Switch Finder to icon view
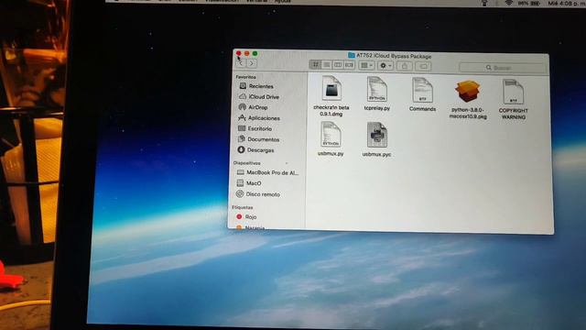The height and width of the screenshot is (330, 586). click(315, 65)
